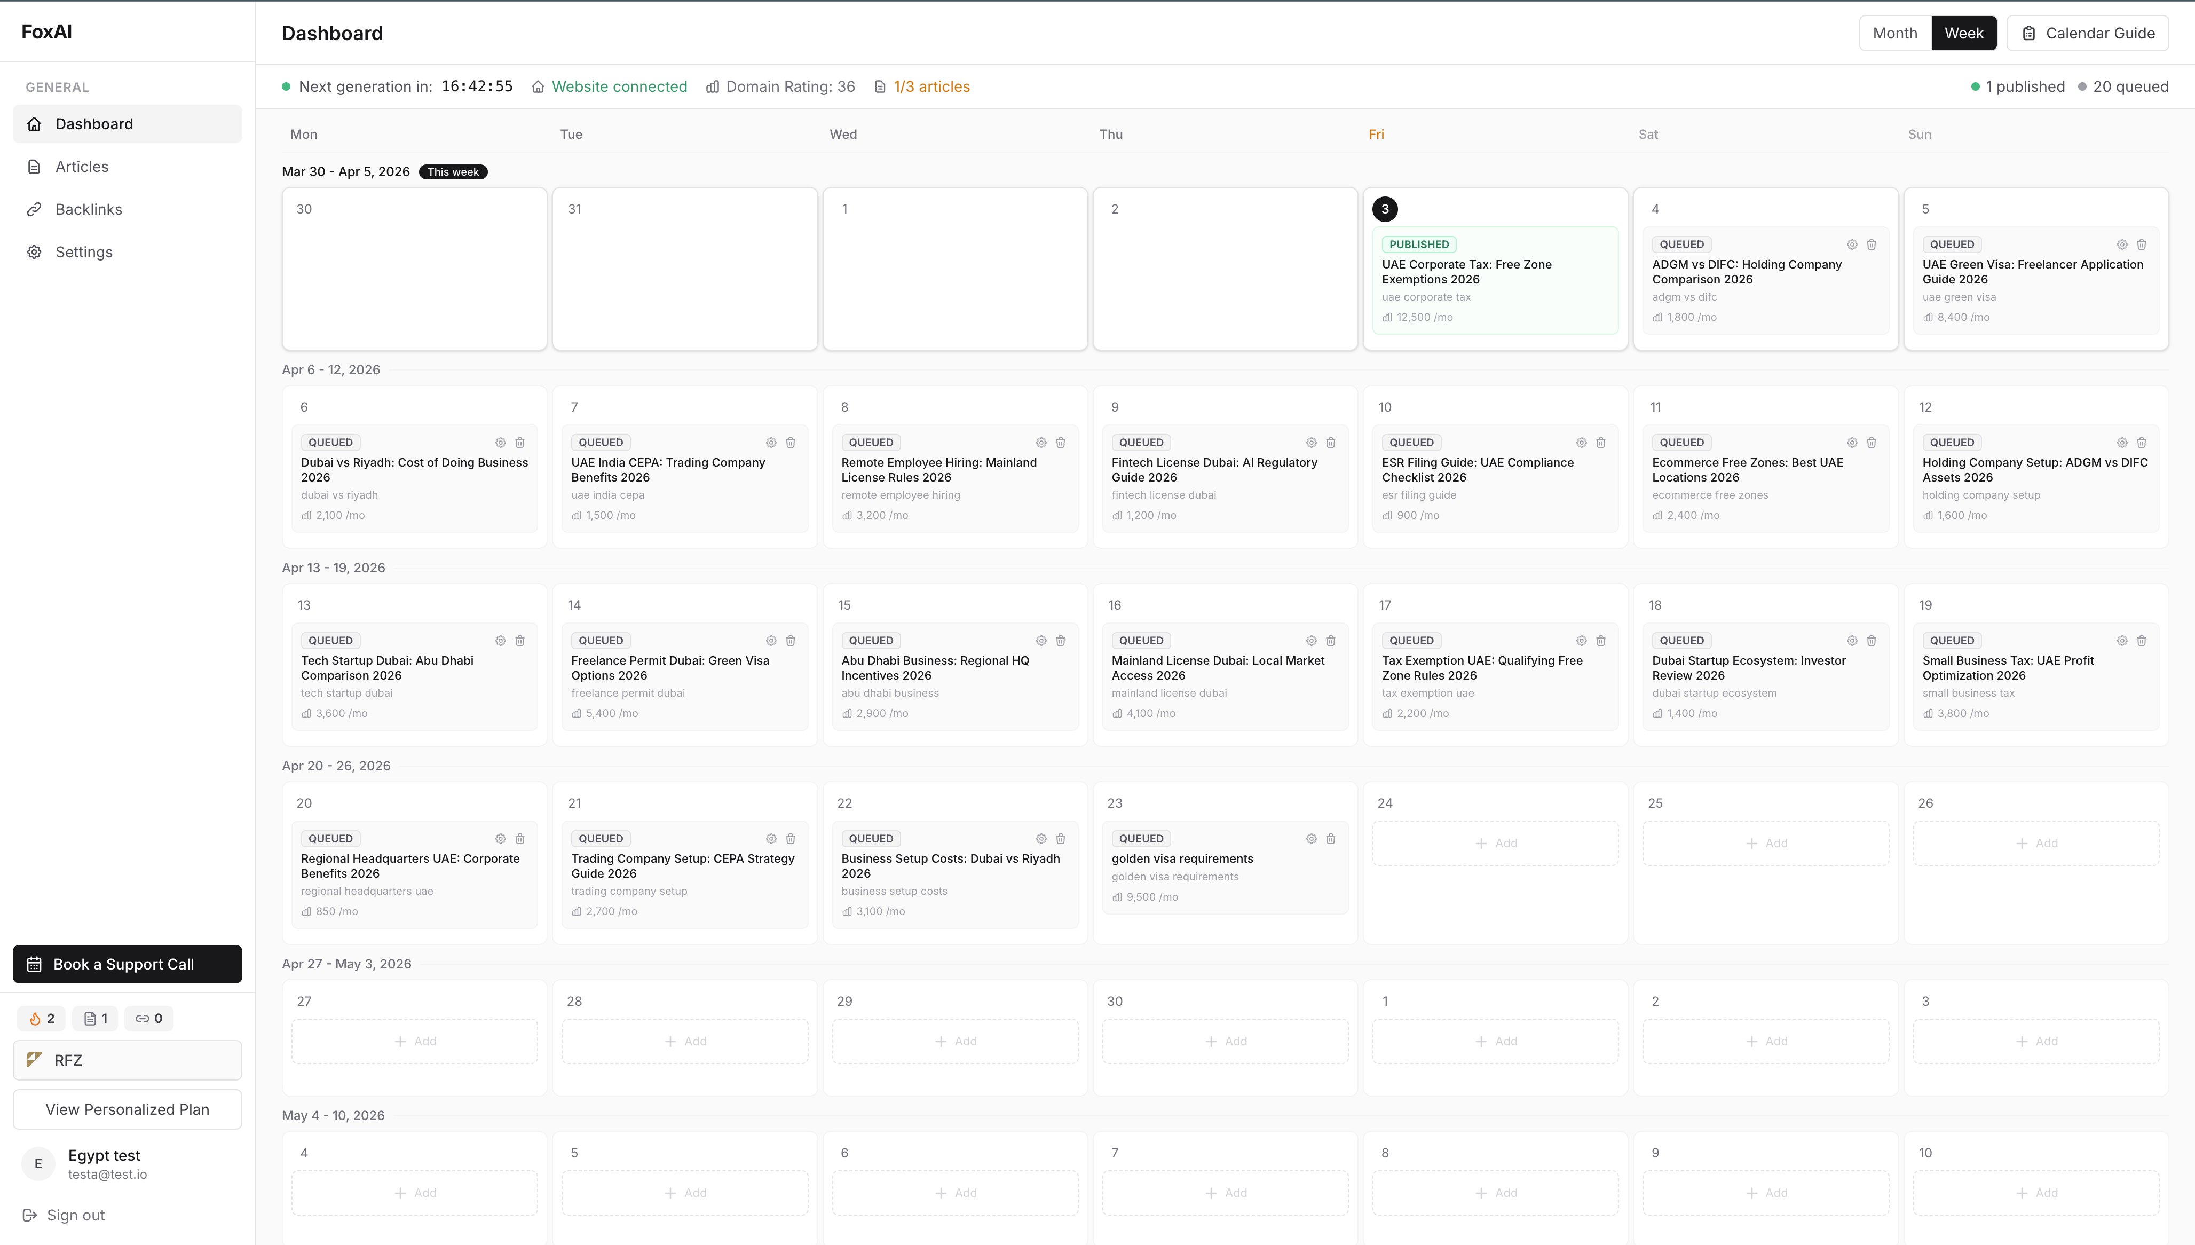The height and width of the screenshot is (1245, 2195).
Task: Add an article on April 26
Action: click(x=2035, y=843)
